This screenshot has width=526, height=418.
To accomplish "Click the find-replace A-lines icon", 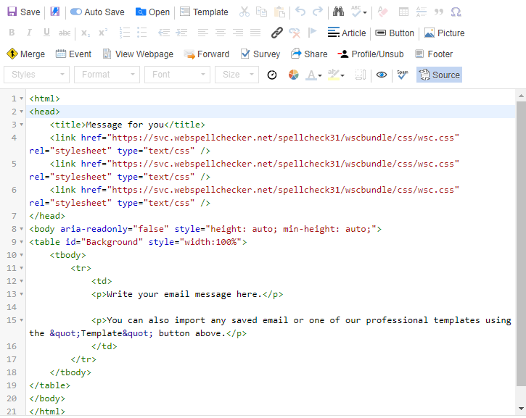I will (421, 12).
